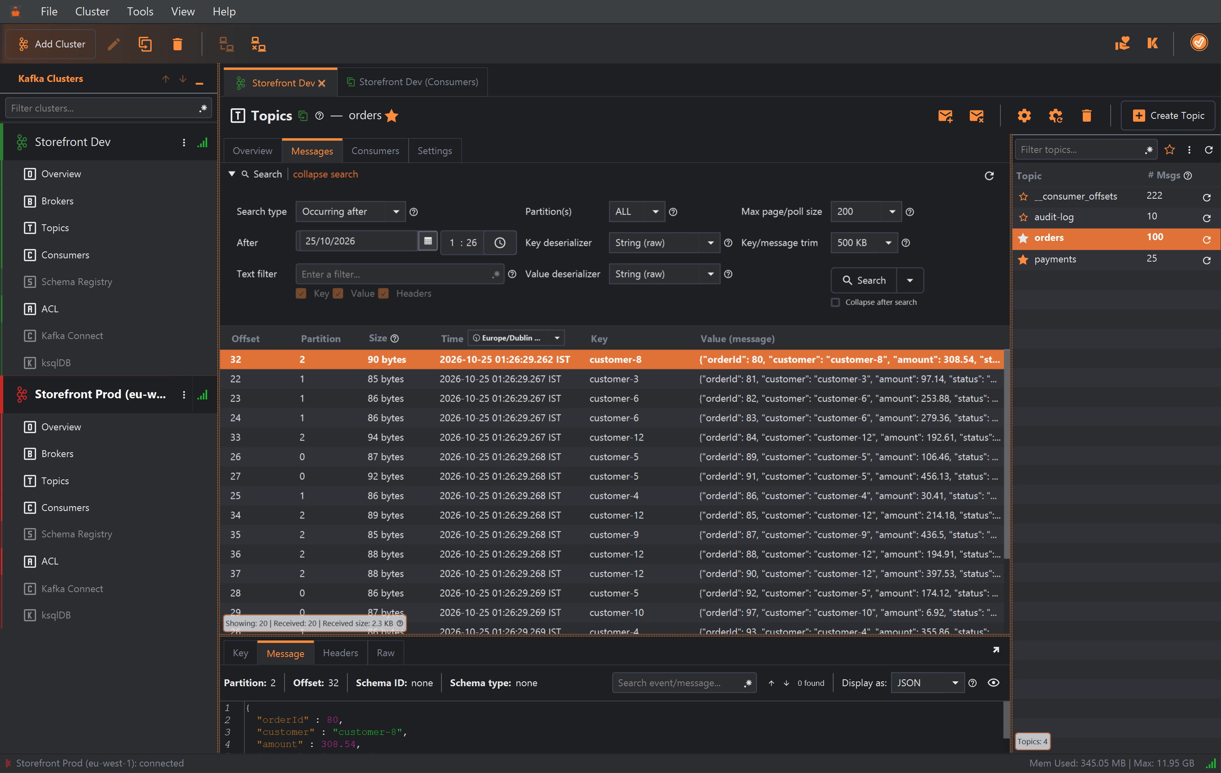Refresh the payments topic message count
Screen dimensions: 1221x773
(x=1206, y=261)
